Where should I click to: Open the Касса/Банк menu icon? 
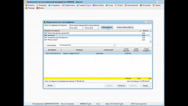pyautogui.click(x=94, y=5)
